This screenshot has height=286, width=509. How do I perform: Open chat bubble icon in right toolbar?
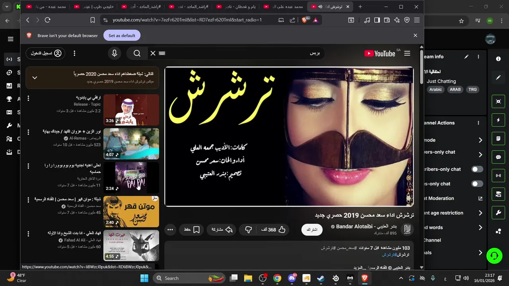click(x=498, y=157)
